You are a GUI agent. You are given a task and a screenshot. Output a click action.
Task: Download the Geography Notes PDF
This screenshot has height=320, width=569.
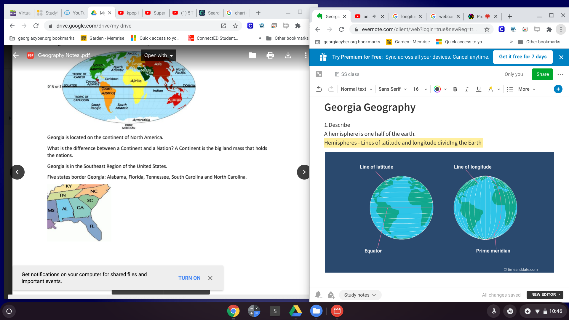[x=288, y=55]
